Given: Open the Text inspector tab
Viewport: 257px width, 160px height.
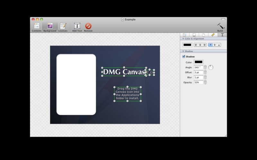Looking at the screenshot, I should click(222, 35).
